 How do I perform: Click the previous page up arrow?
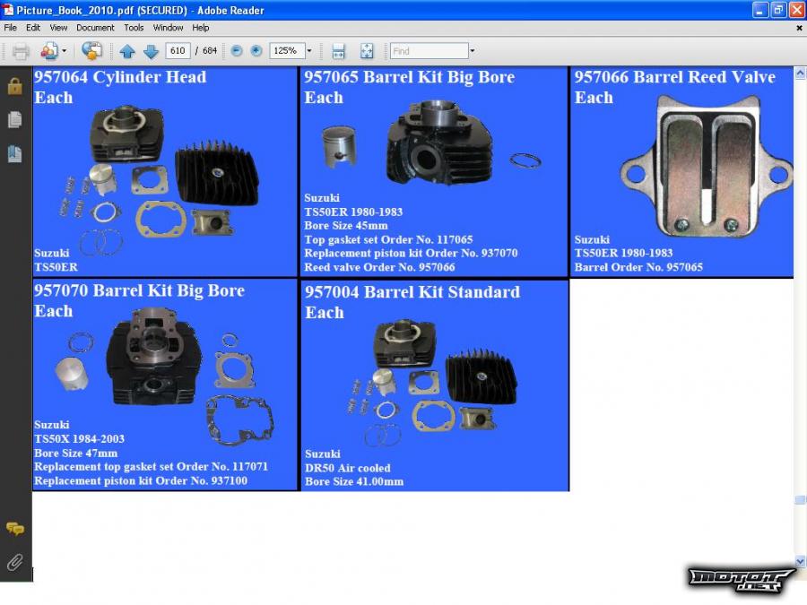[x=127, y=51]
